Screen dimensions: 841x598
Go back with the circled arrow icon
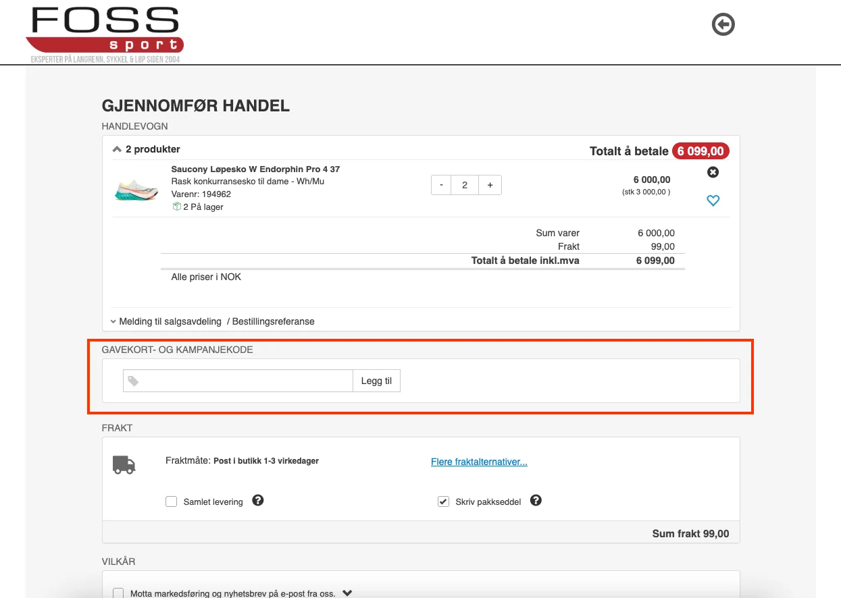723,25
